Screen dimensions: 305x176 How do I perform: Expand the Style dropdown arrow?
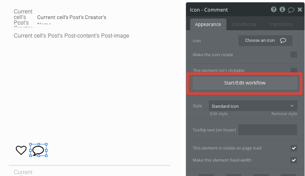click(292, 106)
